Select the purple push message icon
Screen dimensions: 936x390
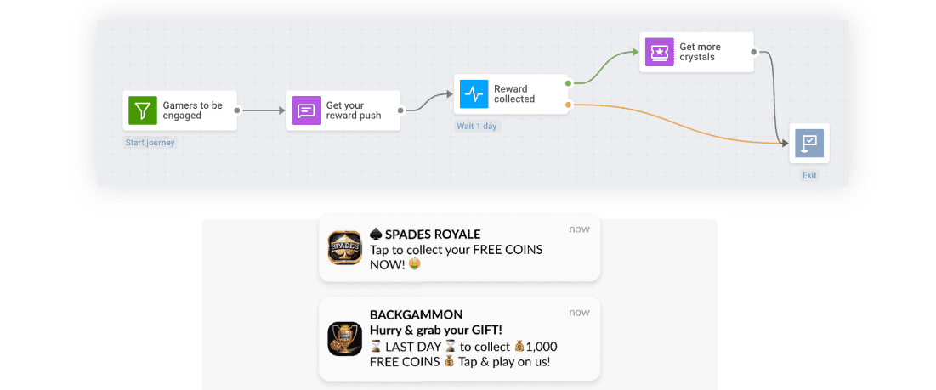tap(306, 110)
